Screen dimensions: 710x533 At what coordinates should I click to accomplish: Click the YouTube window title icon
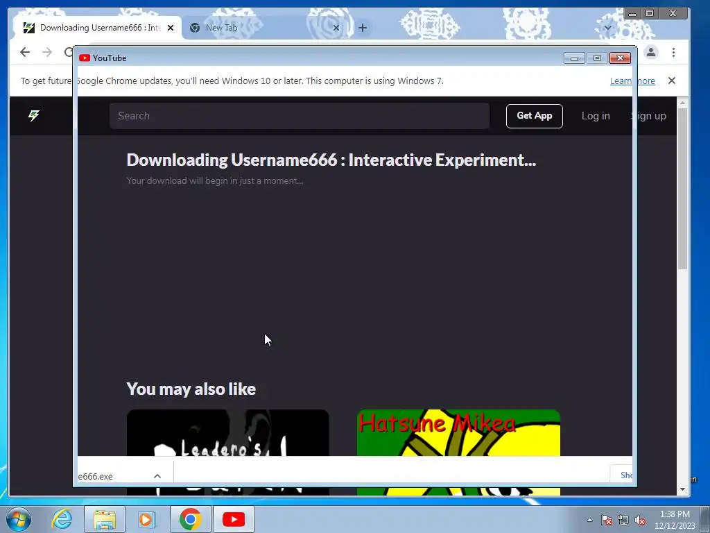[84, 58]
